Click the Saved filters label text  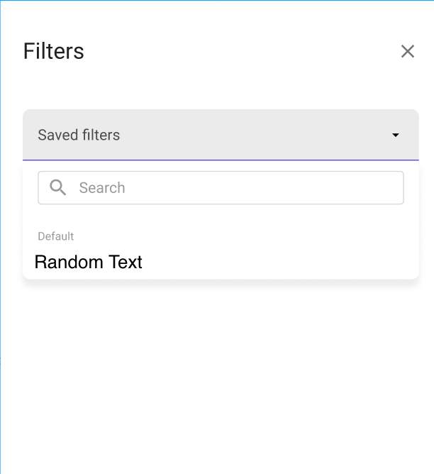(79, 135)
